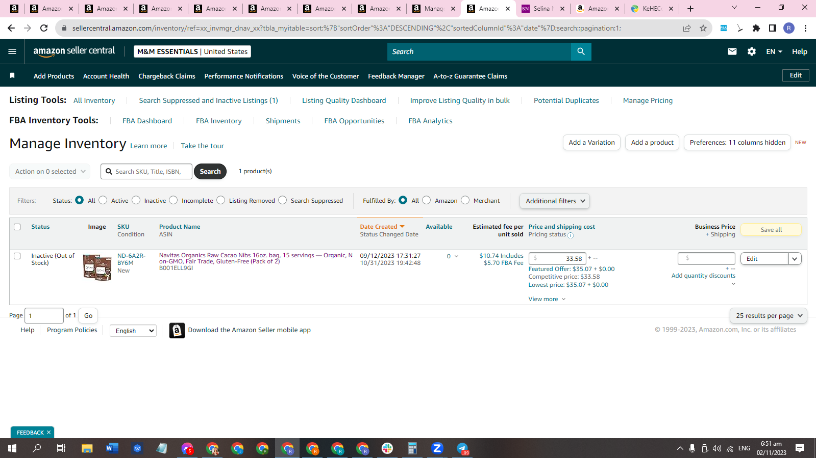This screenshot has height=458, width=816.
Task: Click the cacao nibs product thumbnail
Action: 97,267
